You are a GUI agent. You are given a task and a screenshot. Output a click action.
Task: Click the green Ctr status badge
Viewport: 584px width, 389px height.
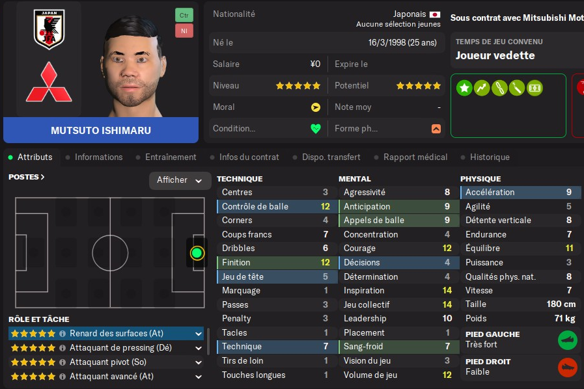point(184,14)
